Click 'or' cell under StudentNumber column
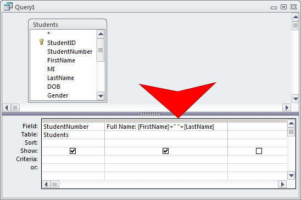 click(73, 168)
